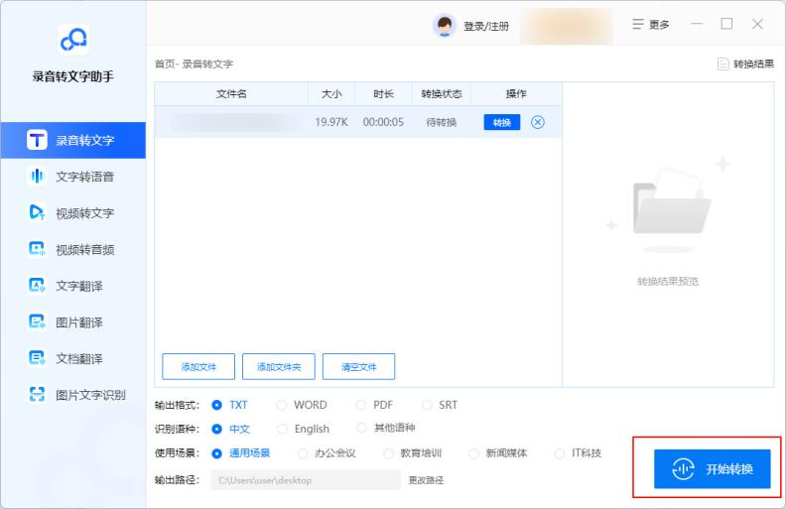
Task: Click the blue 转换 button in the file row
Action: pos(502,122)
